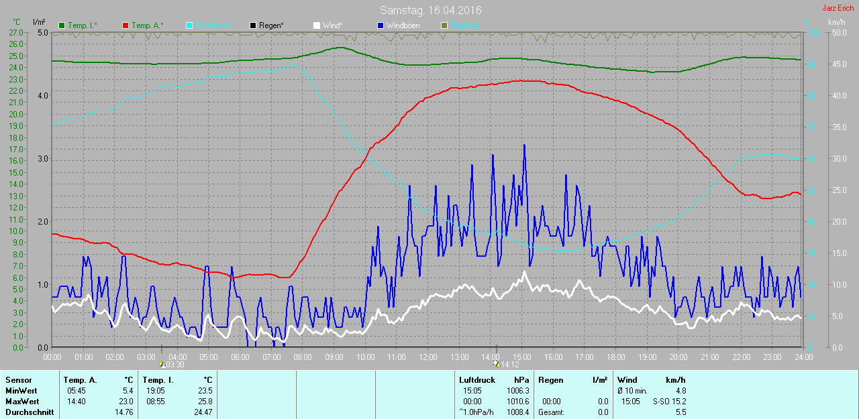This screenshot has width=859, height=419.
Task: Click the Temp. A. maximum value 23.0
Action: (x=125, y=401)
